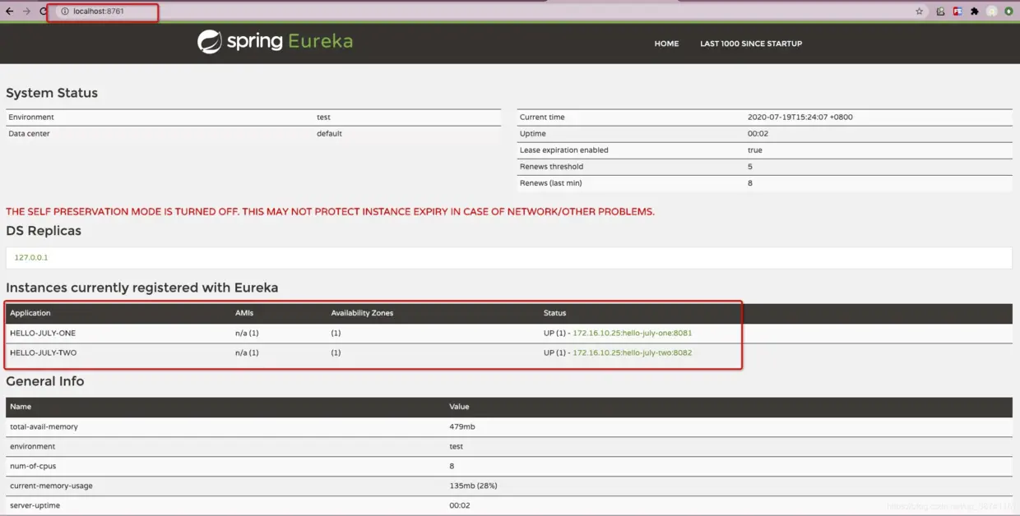
Task: Select the Renews (last min) label
Action: 550,182
